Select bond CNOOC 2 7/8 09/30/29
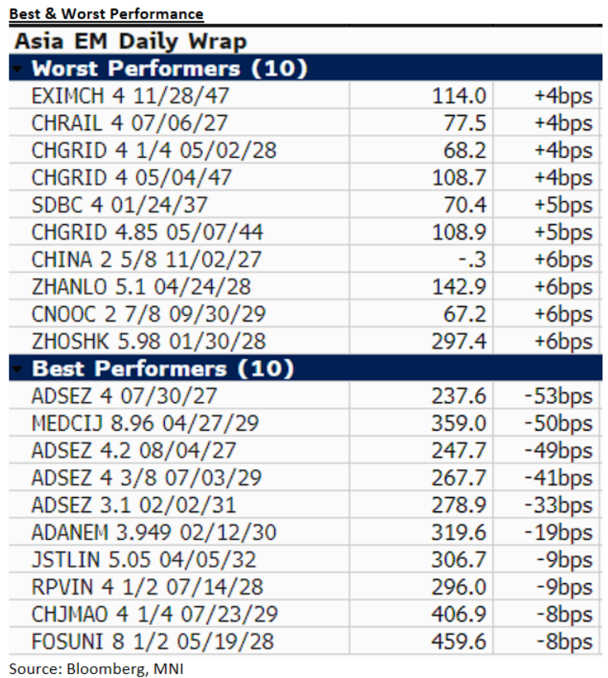The image size is (608, 678). [x=148, y=314]
